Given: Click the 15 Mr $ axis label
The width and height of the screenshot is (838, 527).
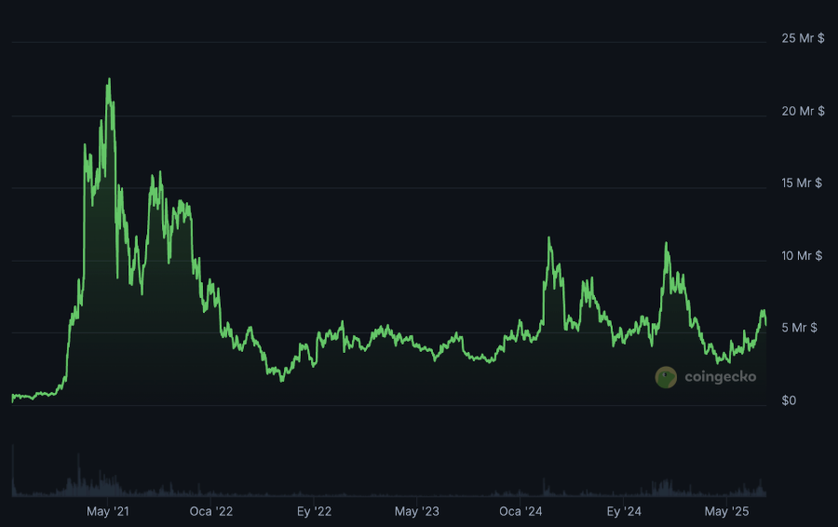Looking at the screenshot, I should point(802,182).
